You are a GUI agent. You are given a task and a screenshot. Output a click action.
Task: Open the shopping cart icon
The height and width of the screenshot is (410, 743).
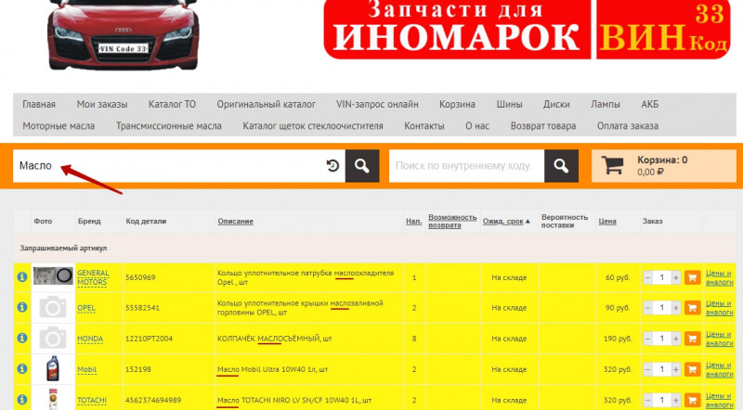pyautogui.click(x=612, y=165)
